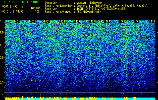Click the 1404 time marker
Screen dimensions: 158x100
[x=62, y=21]
